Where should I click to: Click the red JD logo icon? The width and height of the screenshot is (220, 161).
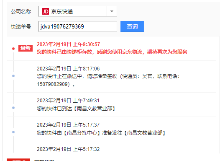click(46, 11)
